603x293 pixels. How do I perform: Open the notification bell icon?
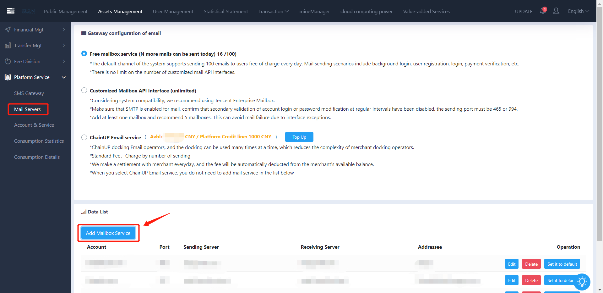point(543,11)
